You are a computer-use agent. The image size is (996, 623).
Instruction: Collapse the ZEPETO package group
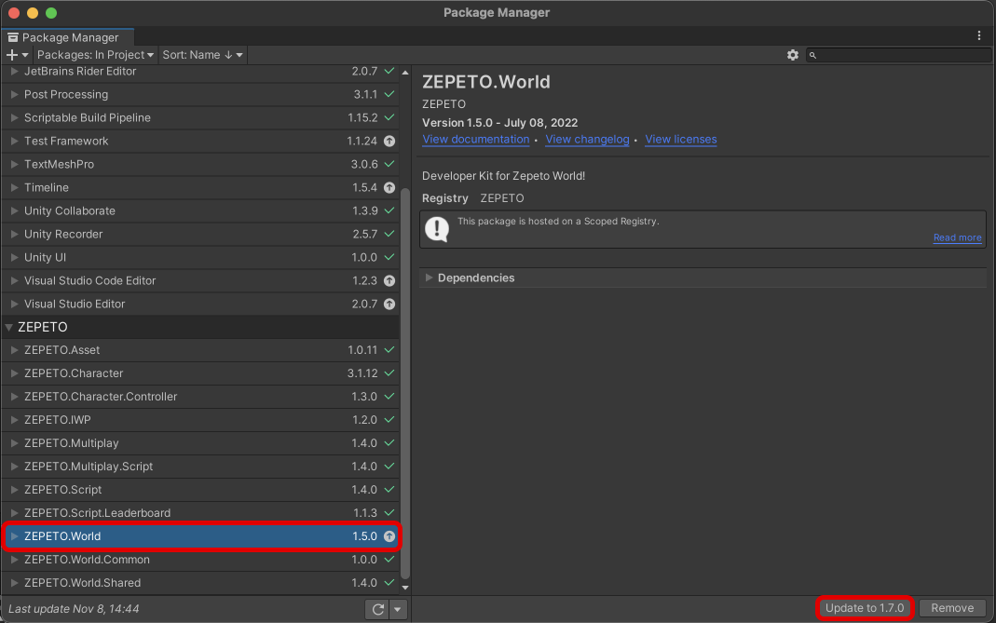point(9,327)
